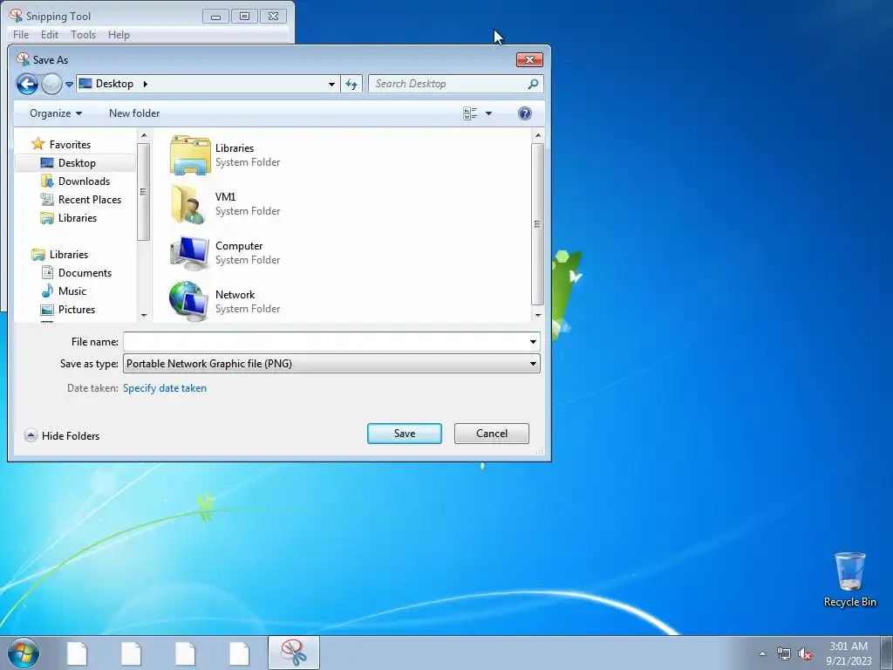The height and width of the screenshot is (670, 893).
Task: Select the VM1 item name
Action: [x=225, y=197]
